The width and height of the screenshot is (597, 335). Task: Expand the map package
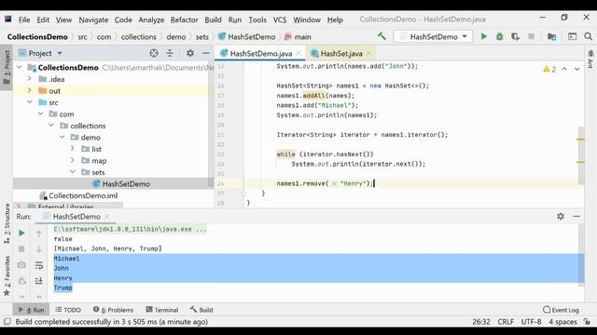73,160
